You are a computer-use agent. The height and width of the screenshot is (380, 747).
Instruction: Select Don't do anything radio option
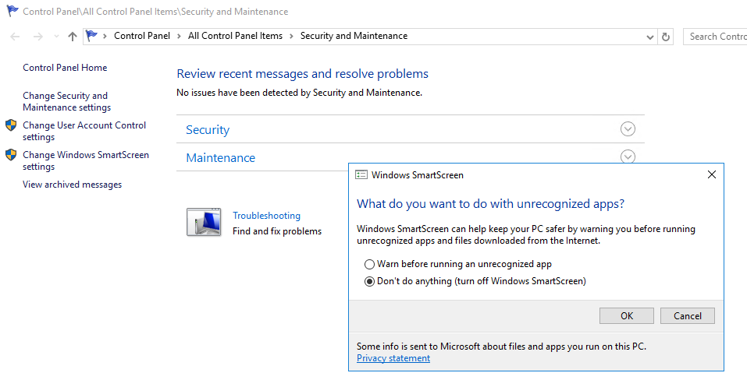[x=475, y=281]
